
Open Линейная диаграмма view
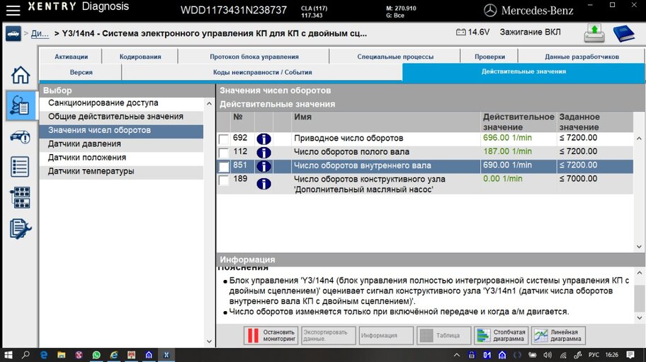(x=558, y=336)
